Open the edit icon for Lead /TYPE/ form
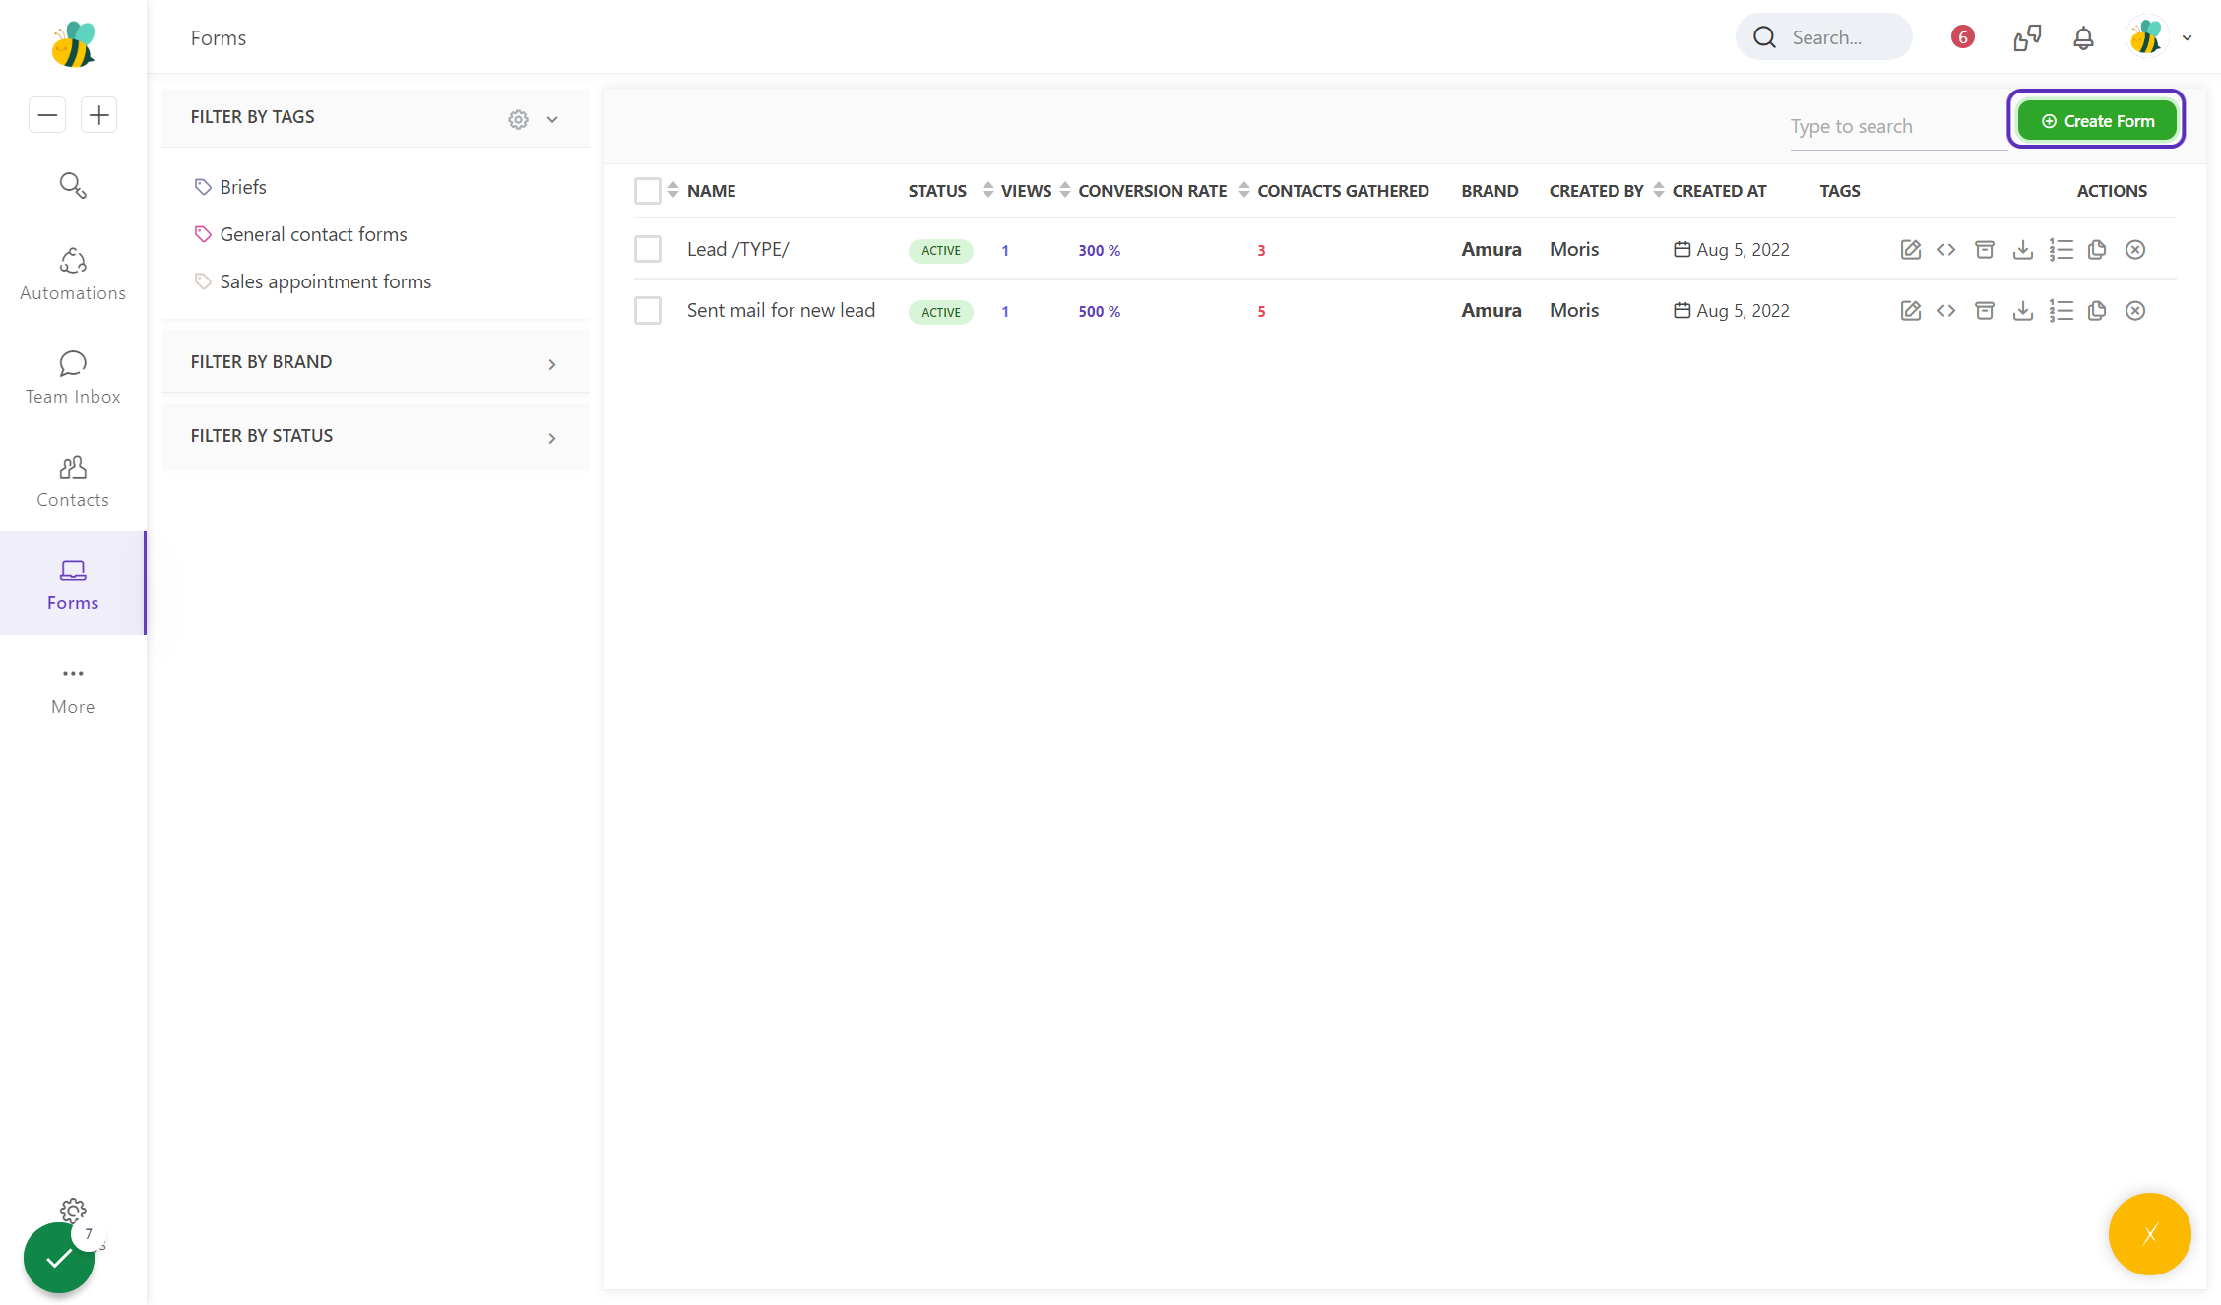The width and height of the screenshot is (2221, 1305). tap(1910, 250)
